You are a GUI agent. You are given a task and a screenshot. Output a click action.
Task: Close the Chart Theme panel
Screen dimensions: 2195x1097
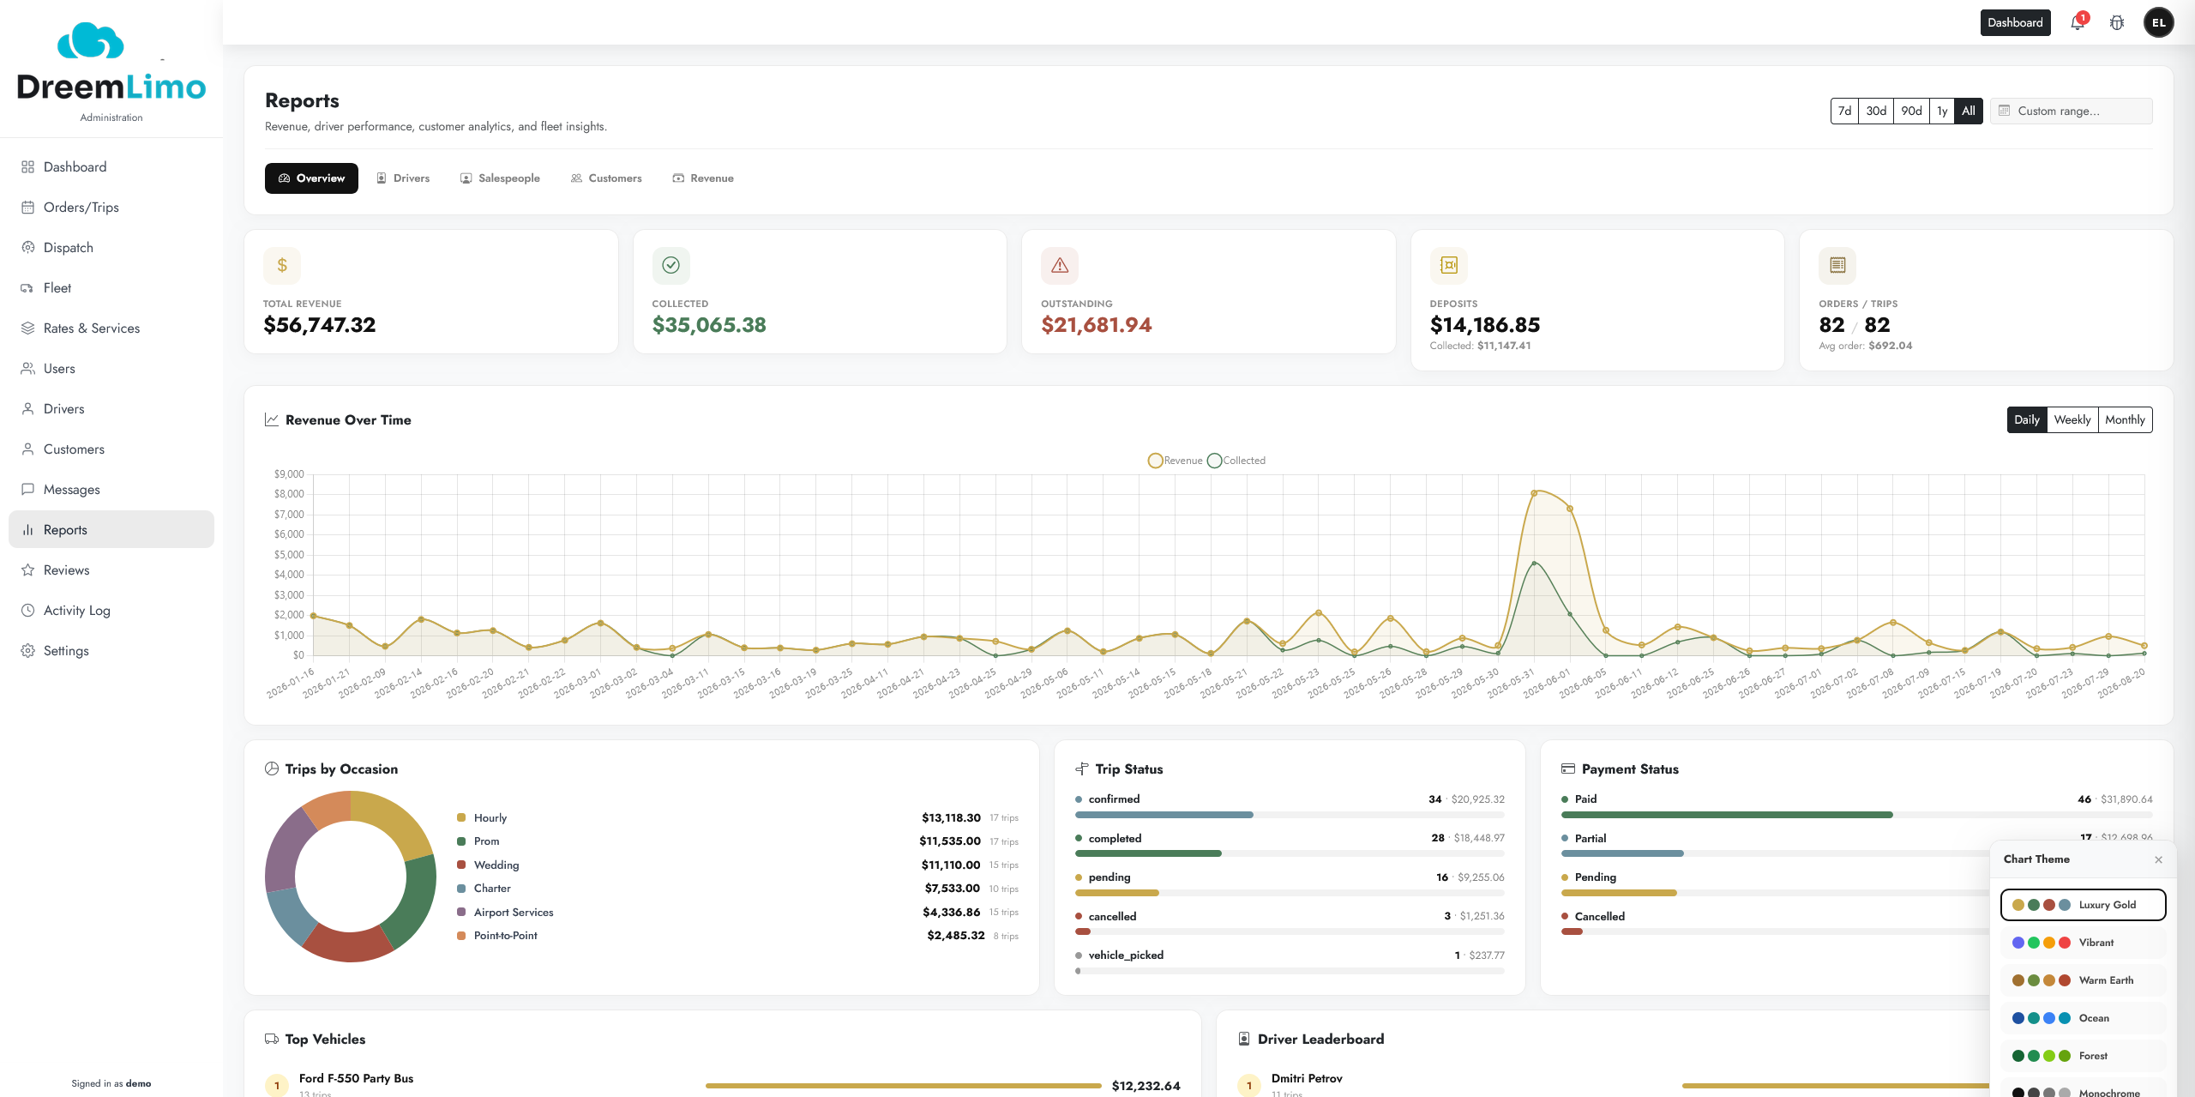pyautogui.click(x=2158, y=859)
